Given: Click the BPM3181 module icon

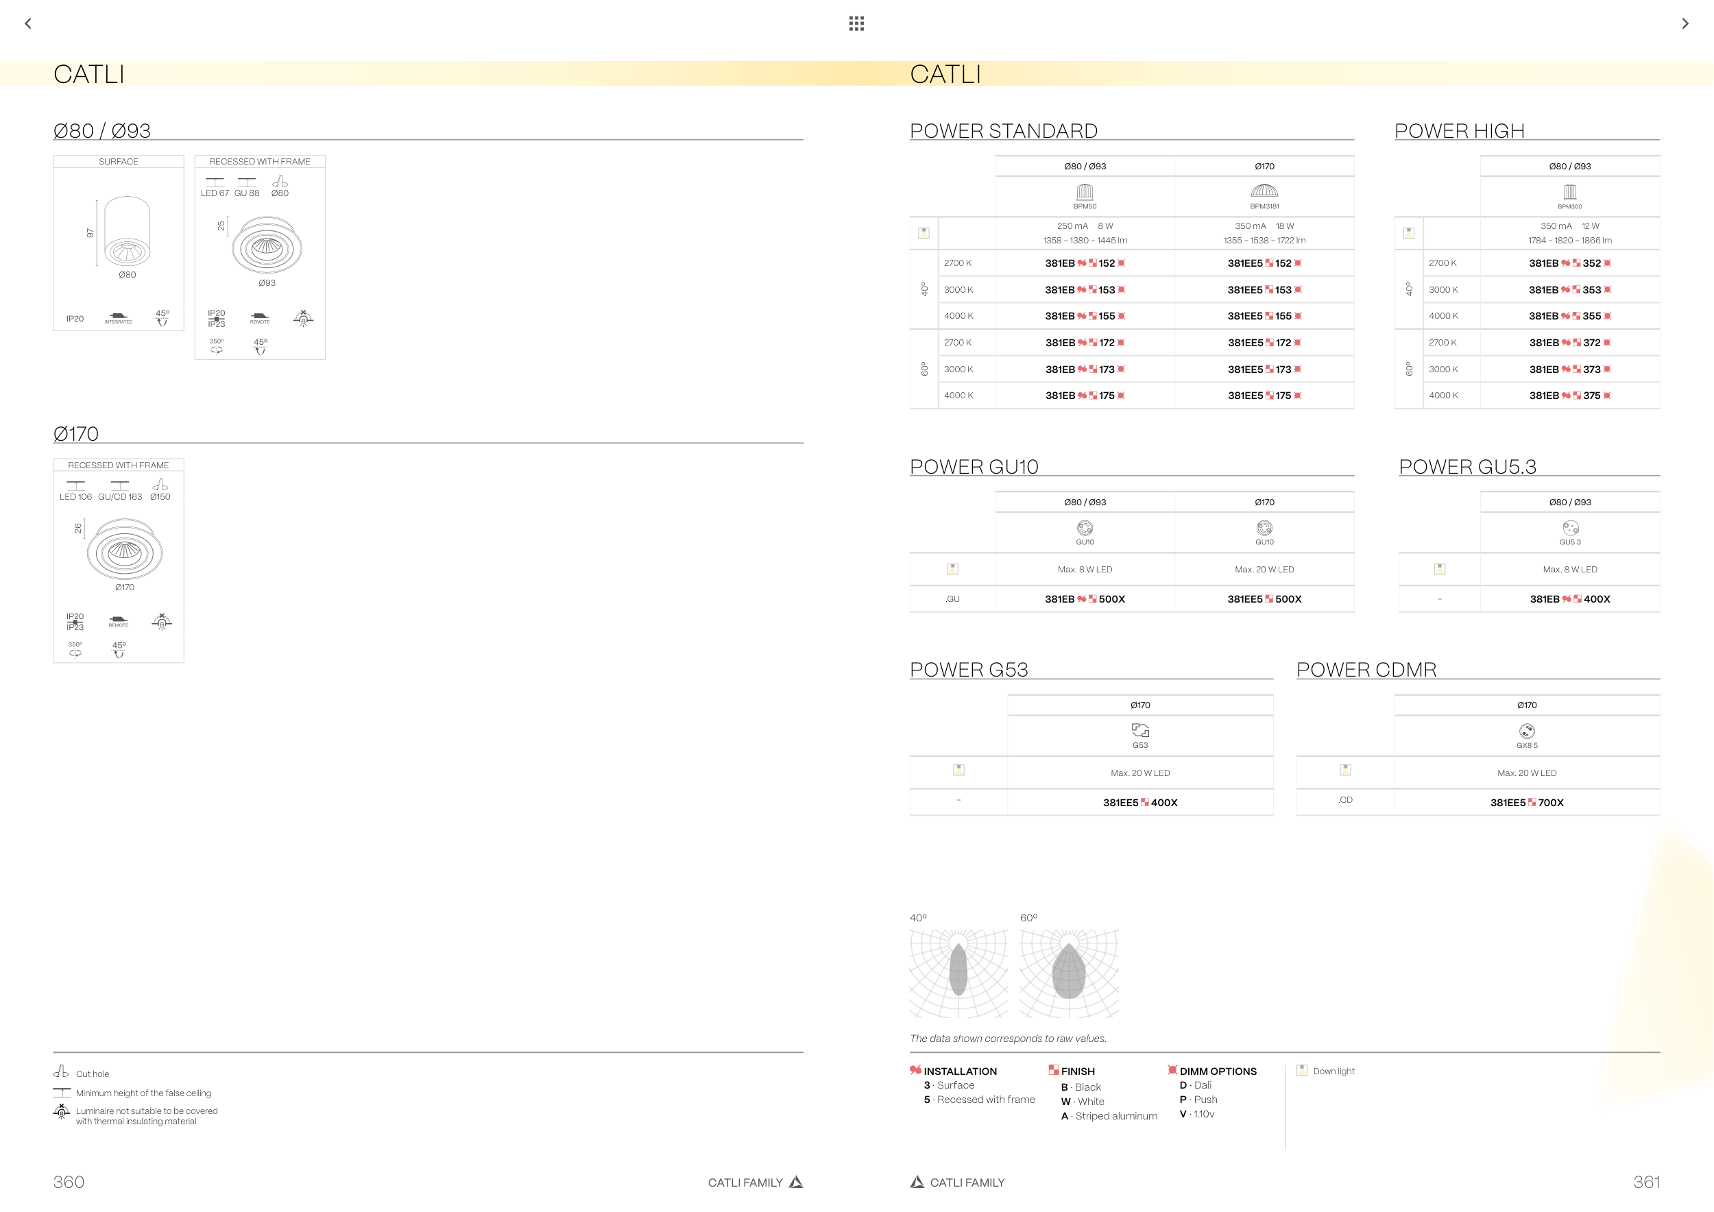Looking at the screenshot, I should pos(1264,192).
